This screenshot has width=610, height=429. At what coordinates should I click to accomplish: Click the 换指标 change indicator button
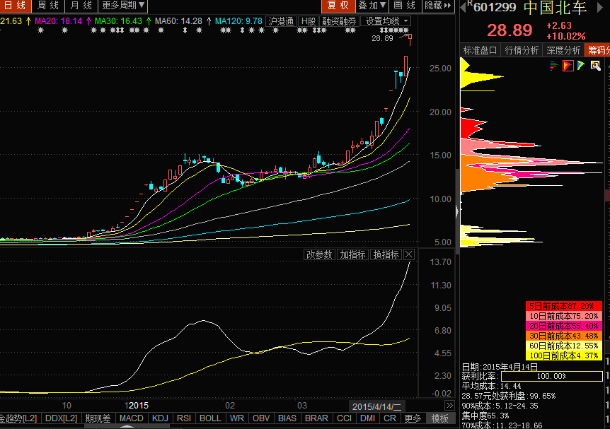(386, 254)
